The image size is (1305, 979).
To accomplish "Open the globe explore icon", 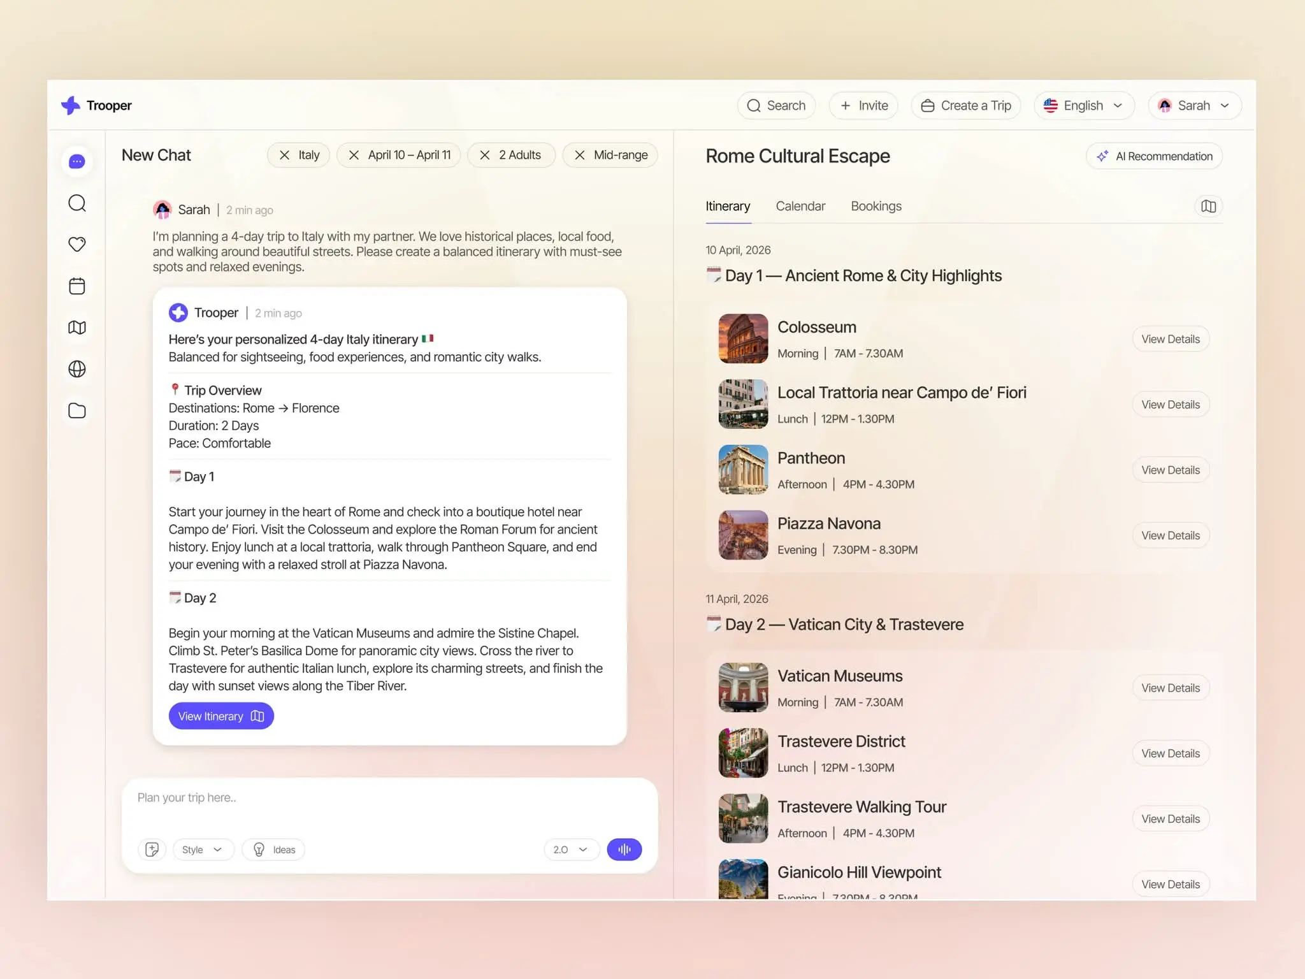I will click(76, 369).
